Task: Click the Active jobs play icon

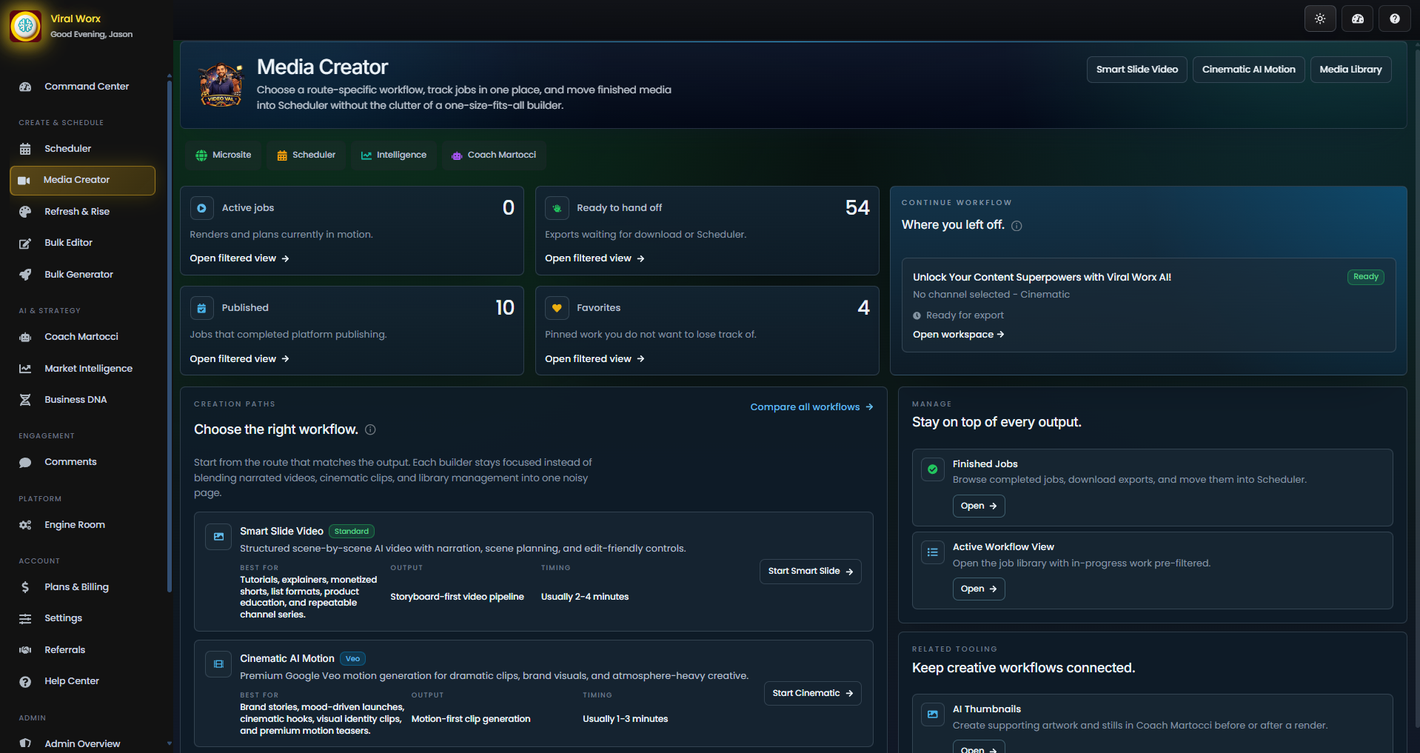Action: coord(201,208)
